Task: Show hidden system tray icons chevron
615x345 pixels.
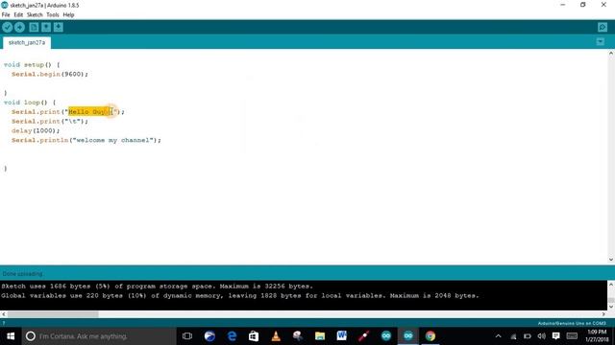Action: (x=498, y=336)
